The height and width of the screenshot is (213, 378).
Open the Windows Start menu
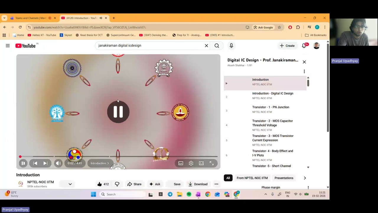(93, 194)
